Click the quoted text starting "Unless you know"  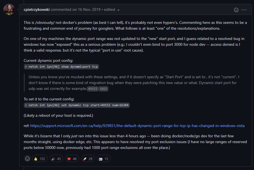(x=133, y=80)
